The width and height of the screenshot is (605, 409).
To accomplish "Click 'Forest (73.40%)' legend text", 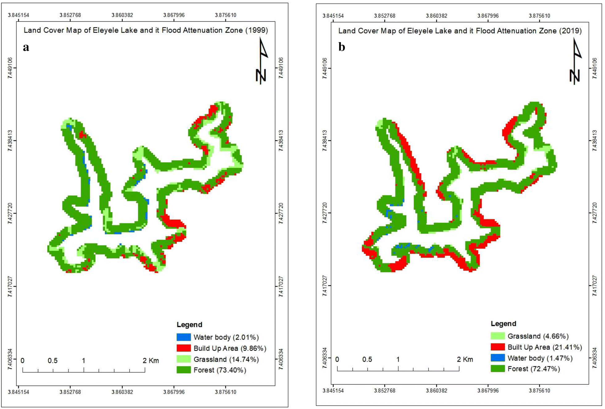I will pyautogui.click(x=220, y=370).
